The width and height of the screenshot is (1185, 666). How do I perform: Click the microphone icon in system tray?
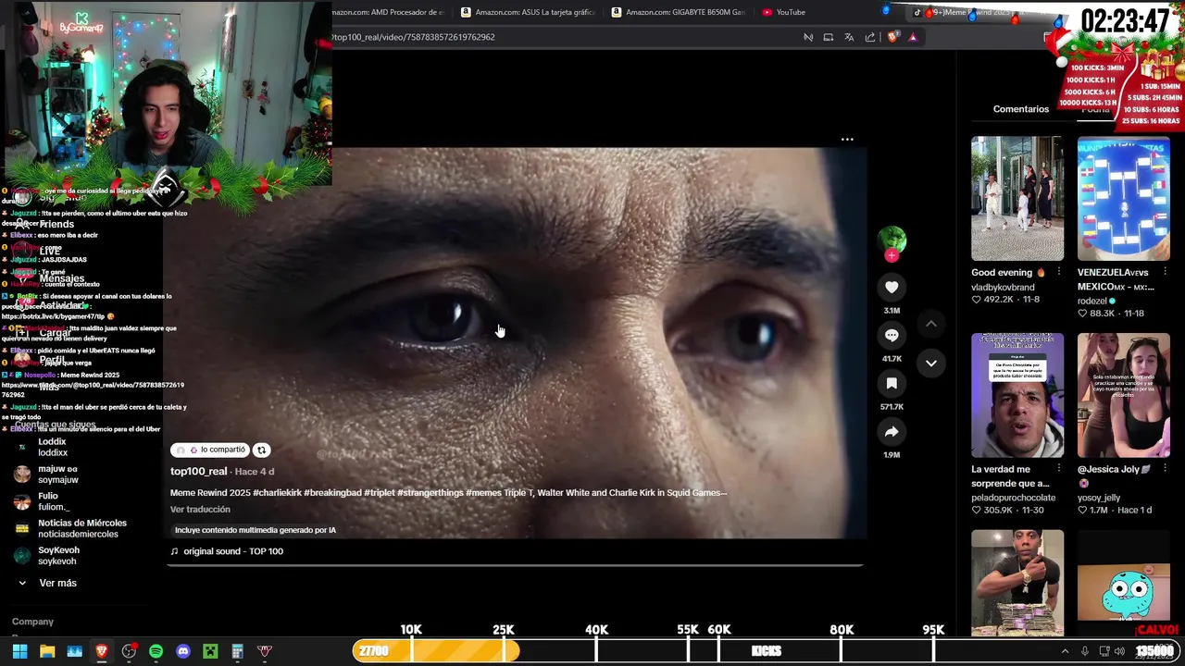tap(1085, 651)
